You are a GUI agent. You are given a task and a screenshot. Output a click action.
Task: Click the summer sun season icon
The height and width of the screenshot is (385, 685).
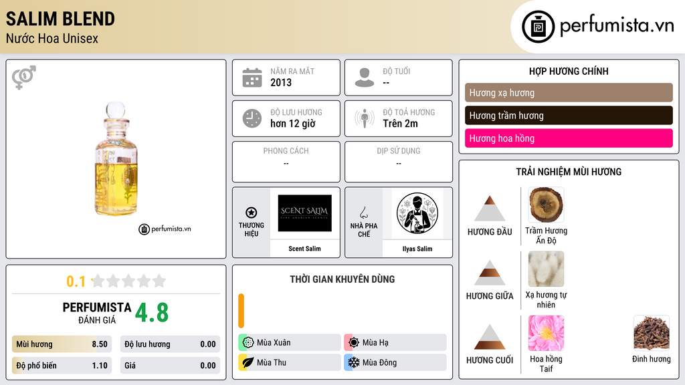click(x=354, y=342)
